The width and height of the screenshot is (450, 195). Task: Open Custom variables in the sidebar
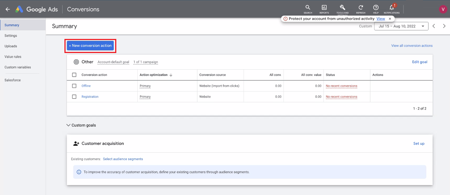pyautogui.click(x=18, y=67)
